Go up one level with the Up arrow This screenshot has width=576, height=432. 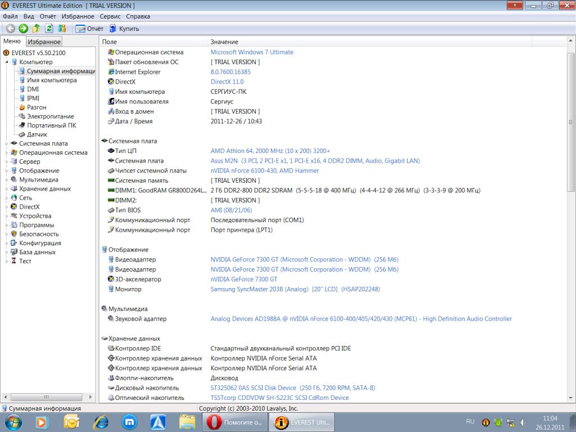tap(36, 28)
